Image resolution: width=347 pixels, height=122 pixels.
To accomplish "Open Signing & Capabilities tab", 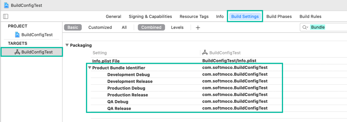I will (150, 17).
